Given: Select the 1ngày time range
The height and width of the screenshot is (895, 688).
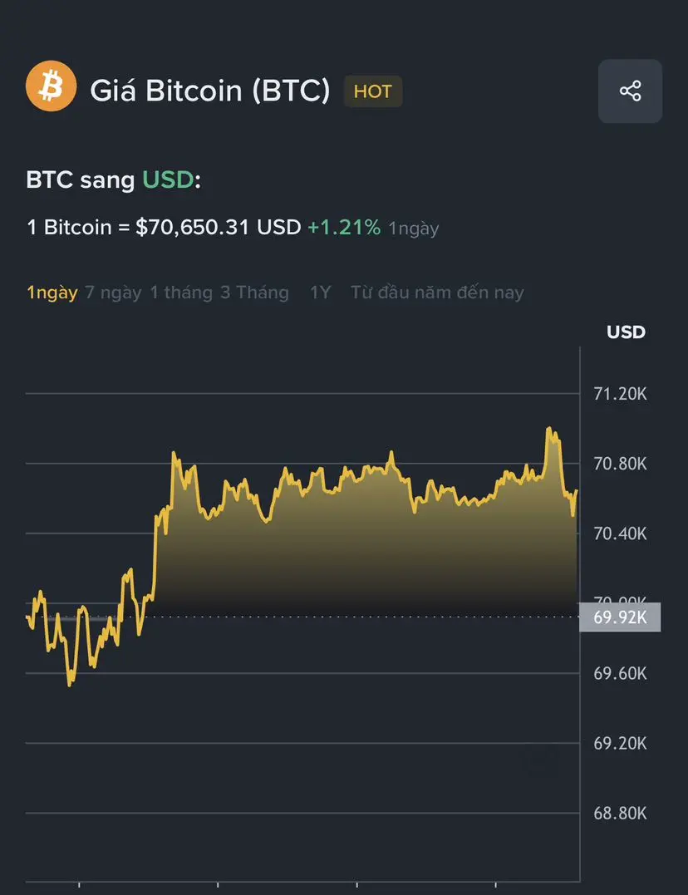Looking at the screenshot, I should pyautogui.click(x=52, y=293).
